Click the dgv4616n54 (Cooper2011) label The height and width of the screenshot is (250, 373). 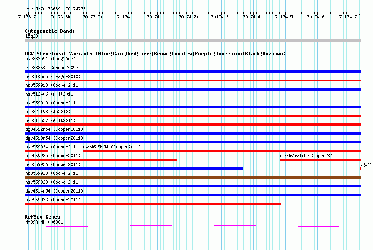pyautogui.click(x=309, y=156)
